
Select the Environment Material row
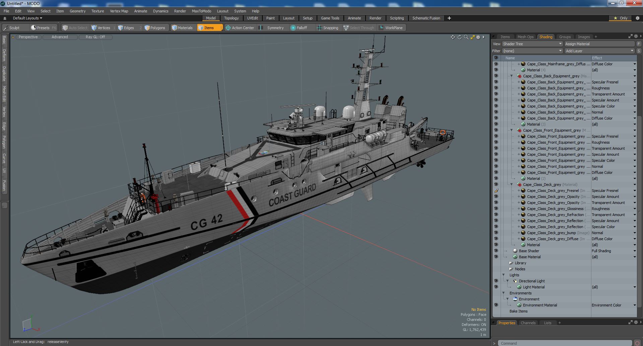(565, 305)
